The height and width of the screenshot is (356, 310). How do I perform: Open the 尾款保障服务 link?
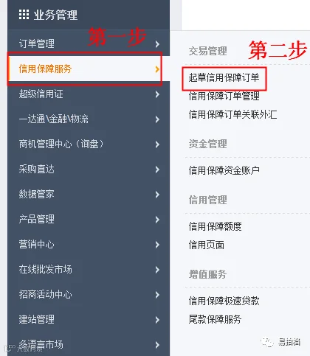click(x=215, y=319)
